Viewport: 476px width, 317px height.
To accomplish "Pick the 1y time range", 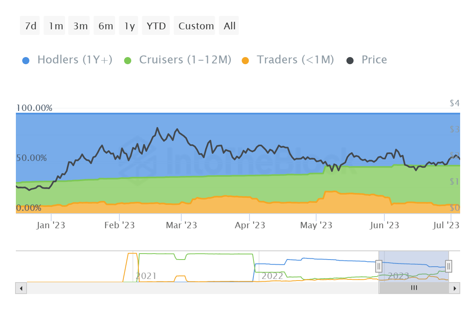I will [x=129, y=26].
